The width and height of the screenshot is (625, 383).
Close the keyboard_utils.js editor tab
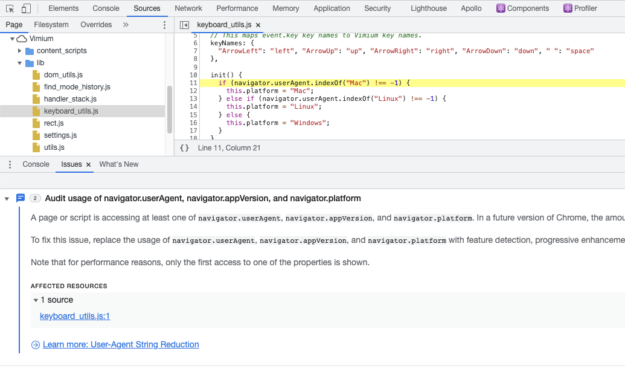coord(258,25)
